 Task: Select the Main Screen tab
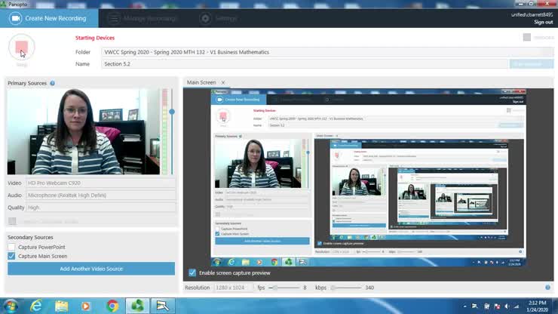pyautogui.click(x=201, y=82)
